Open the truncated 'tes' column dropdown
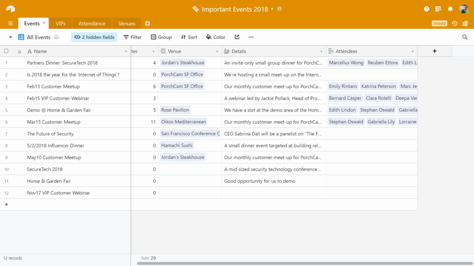The height and width of the screenshot is (266, 474). [x=153, y=52]
